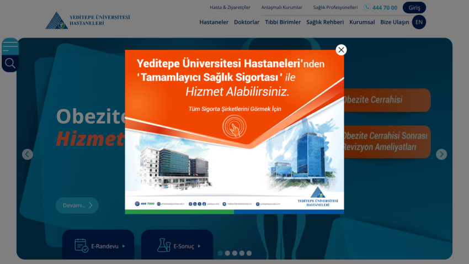This screenshot has width=469, height=264.
Task: Open the Sağlık Profesyonelleri link
Action: coord(335,8)
